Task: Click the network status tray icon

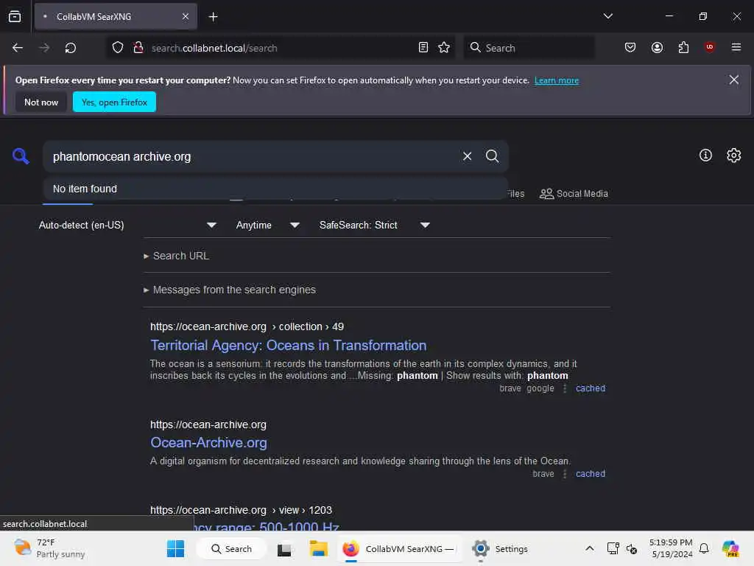Action: pyautogui.click(x=613, y=548)
